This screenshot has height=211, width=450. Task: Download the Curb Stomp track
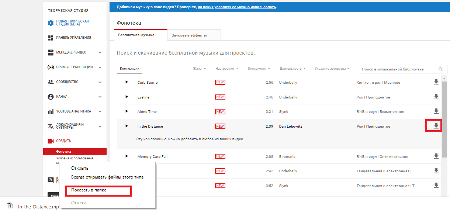coord(436,82)
